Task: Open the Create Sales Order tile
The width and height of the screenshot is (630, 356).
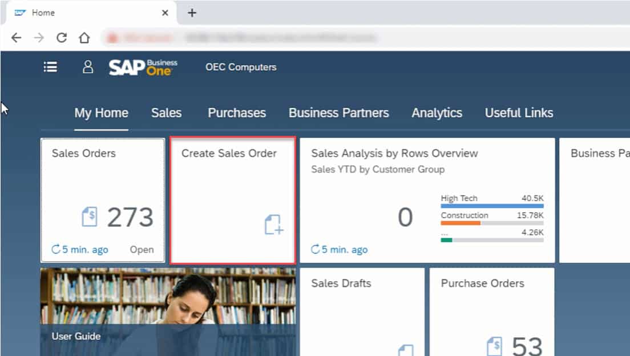Action: tap(232, 200)
